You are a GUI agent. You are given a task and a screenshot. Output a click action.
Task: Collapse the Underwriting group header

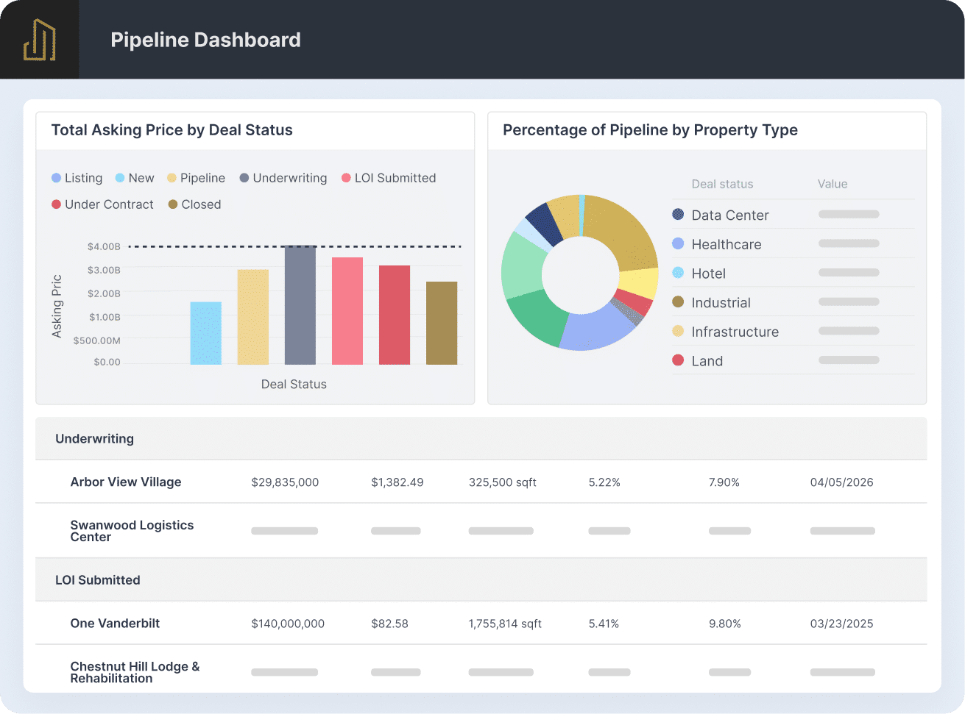coord(481,439)
